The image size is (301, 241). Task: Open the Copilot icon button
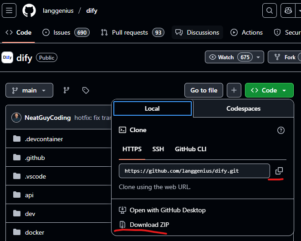click(x=288, y=10)
